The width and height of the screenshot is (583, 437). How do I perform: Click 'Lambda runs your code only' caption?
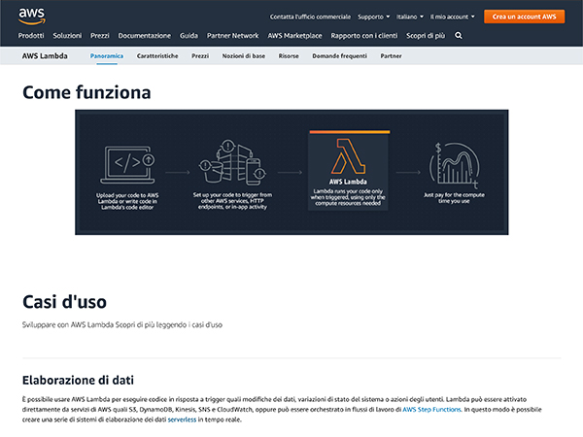tap(348, 197)
